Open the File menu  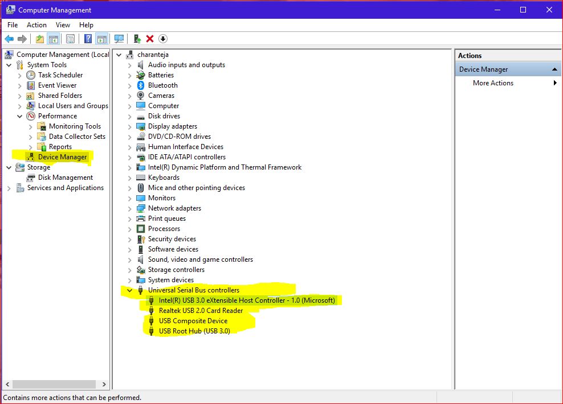tap(13, 24)
